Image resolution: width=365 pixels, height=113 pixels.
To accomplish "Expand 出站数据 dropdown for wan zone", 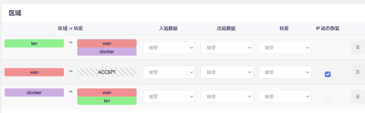I will 227,72.
